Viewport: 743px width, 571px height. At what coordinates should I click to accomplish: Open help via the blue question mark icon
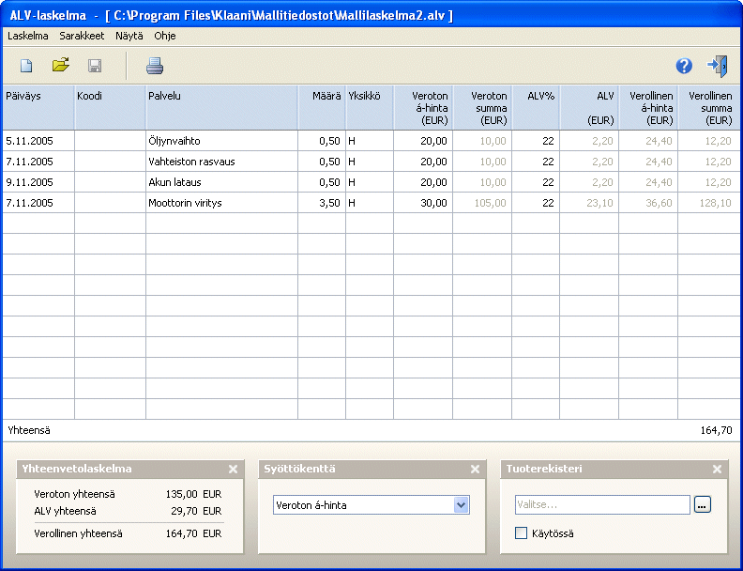[x=684, y=66]
